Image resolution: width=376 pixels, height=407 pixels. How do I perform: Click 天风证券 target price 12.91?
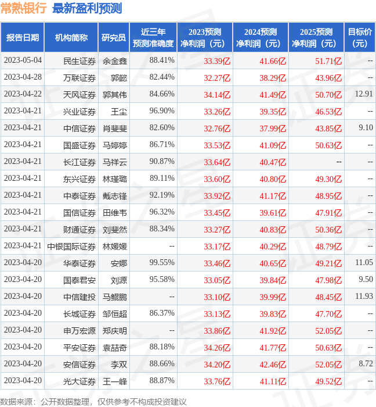[364, 94]
